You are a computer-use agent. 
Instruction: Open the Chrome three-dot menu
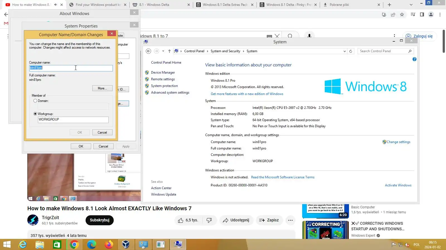[x=440, y=14]
